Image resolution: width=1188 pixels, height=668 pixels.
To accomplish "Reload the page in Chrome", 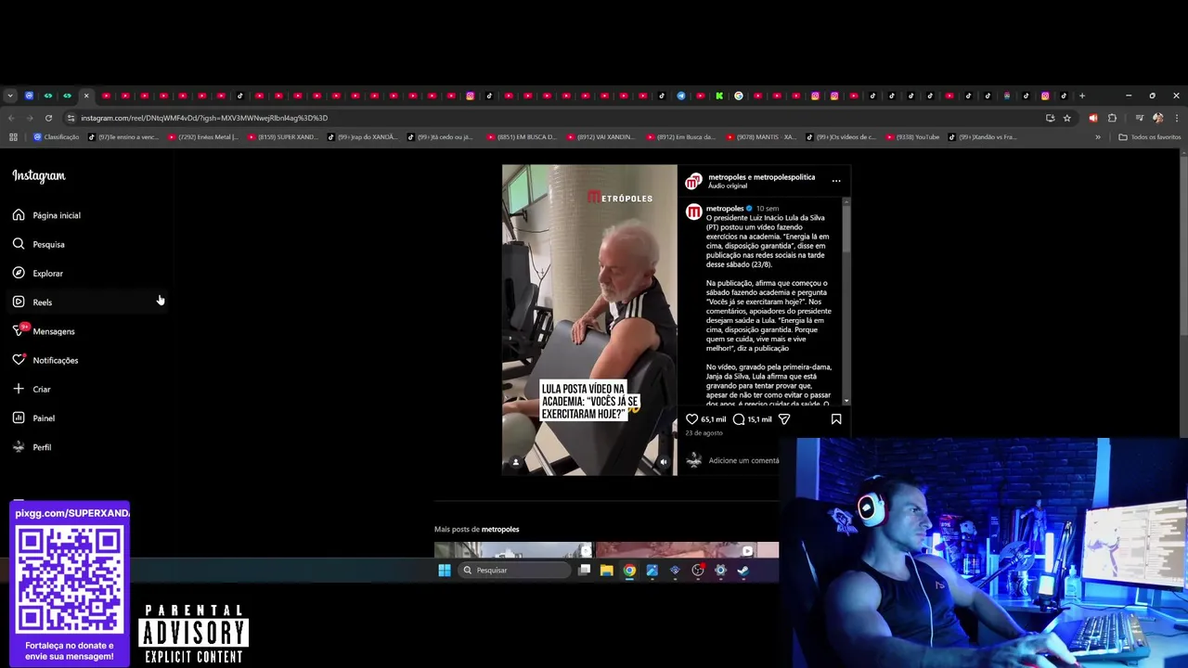I will [x=48, y=118].
